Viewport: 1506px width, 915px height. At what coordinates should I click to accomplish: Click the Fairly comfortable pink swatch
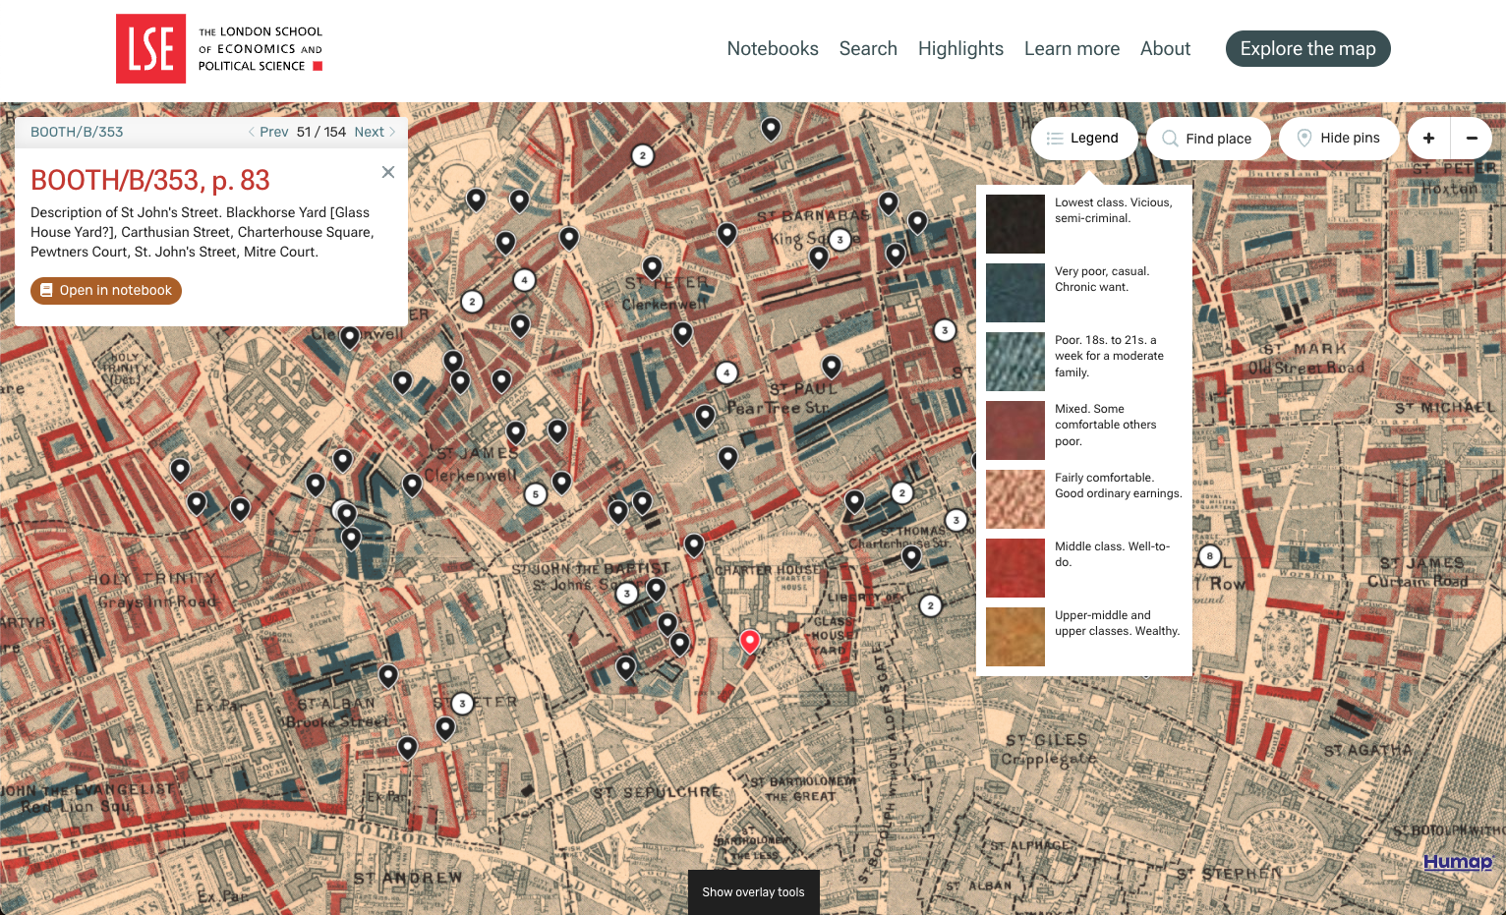click(x=1015, y=499)
